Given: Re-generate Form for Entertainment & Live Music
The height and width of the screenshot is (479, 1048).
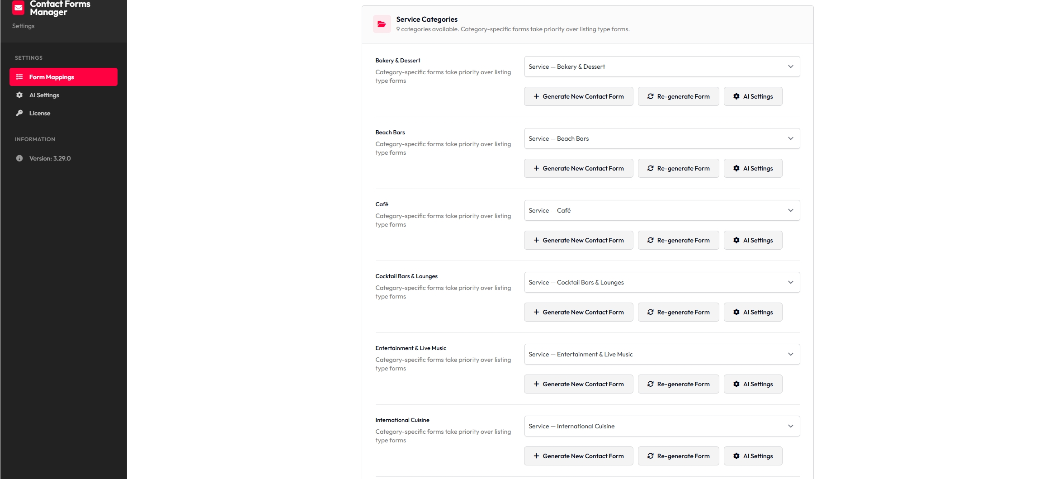Looking at the screenshot, I should point(678,384).
